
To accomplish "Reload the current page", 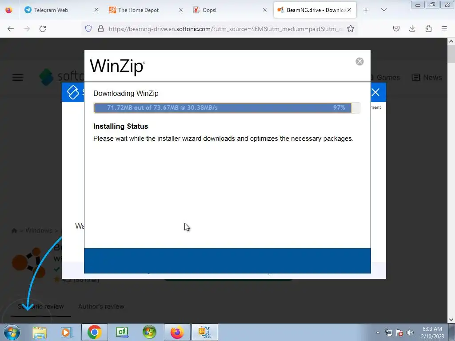I will 43,29.
